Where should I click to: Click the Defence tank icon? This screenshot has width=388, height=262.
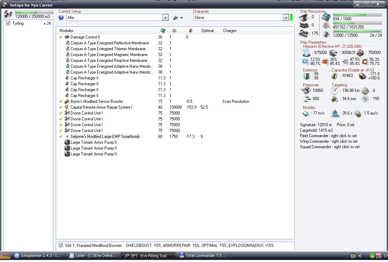(x=307, y=76)
